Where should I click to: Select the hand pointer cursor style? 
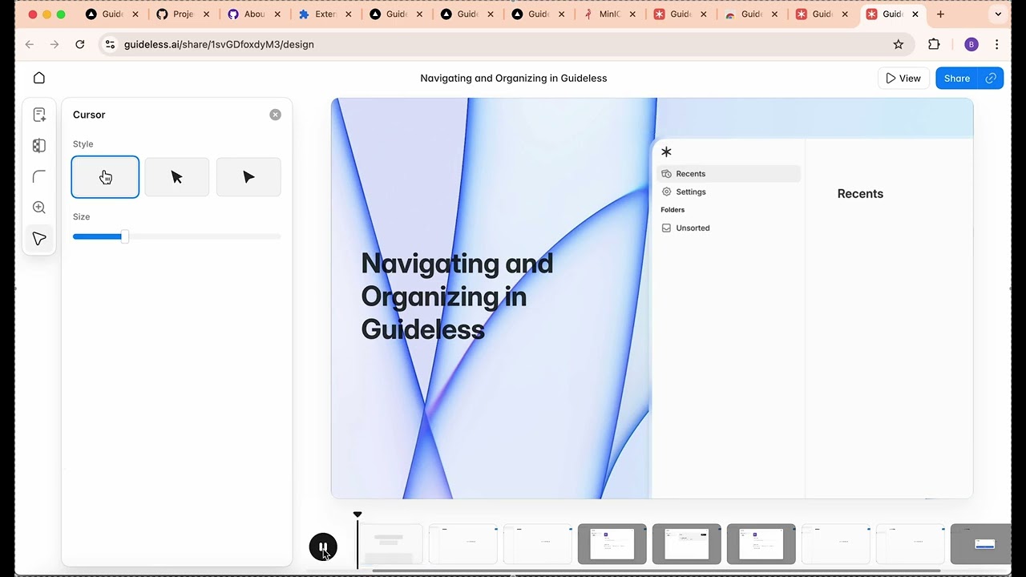coord(105,177)
